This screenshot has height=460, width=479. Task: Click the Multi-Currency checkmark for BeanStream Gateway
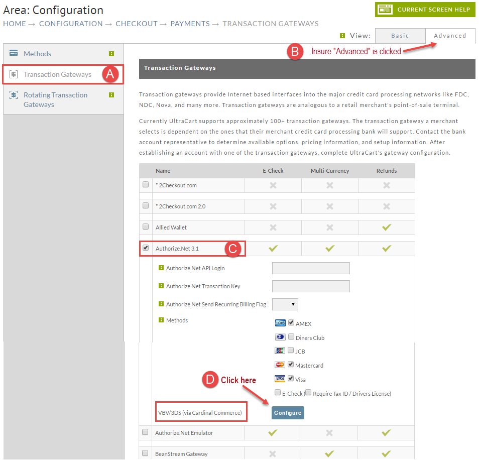(329, 453)
